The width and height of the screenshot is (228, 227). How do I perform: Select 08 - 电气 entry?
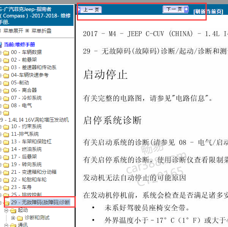[21, 105]
